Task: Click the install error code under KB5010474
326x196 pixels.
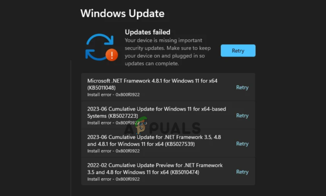Action: [x=114, y=179]
